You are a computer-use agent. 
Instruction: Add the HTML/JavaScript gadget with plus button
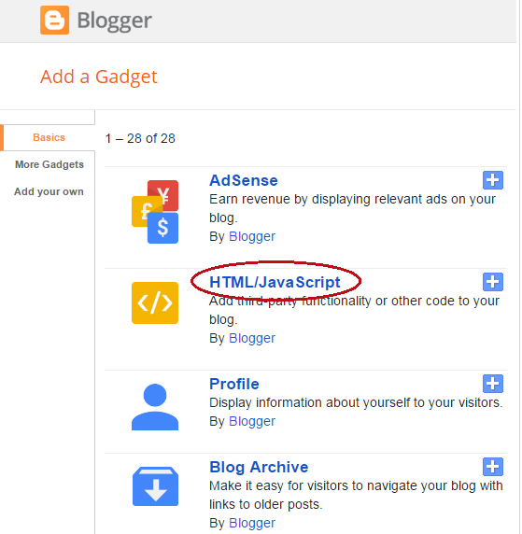pos(493,282)
